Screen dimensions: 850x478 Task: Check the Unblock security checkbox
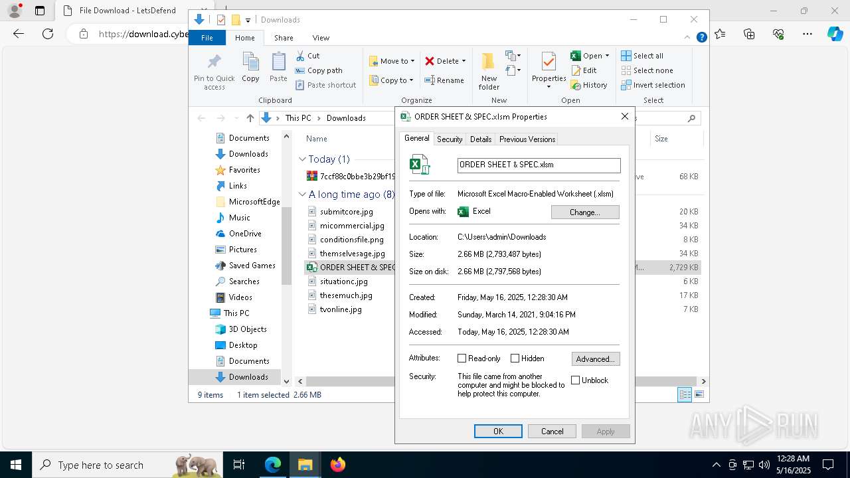[576, 380]
